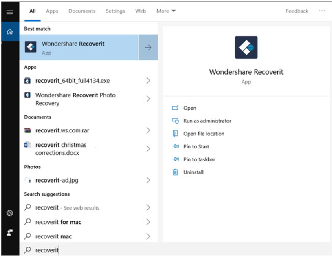Switch to the Apps tab
Screen dimensions: 332x256
tap(52, 11)
